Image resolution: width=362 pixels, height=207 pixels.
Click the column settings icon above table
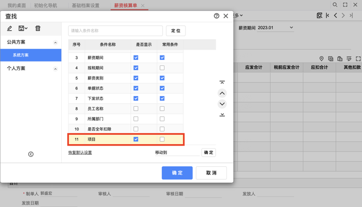pyautogui.click(x=349, y=59)
